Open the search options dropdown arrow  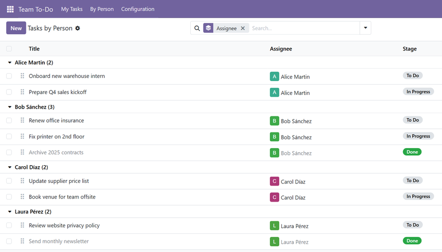[366, 28]
